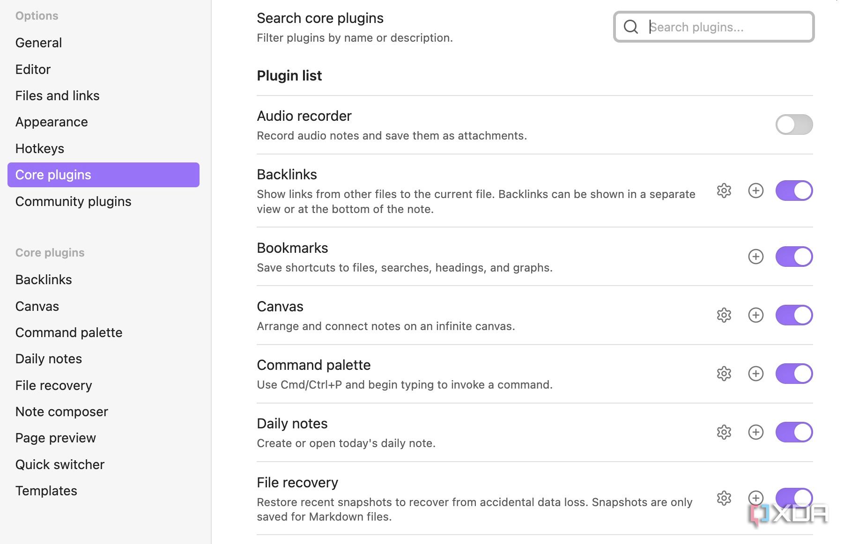Screen dimensions: 844x544
Task: Click the Backlinks hotkey plus icon
Action: pos(755,191)
